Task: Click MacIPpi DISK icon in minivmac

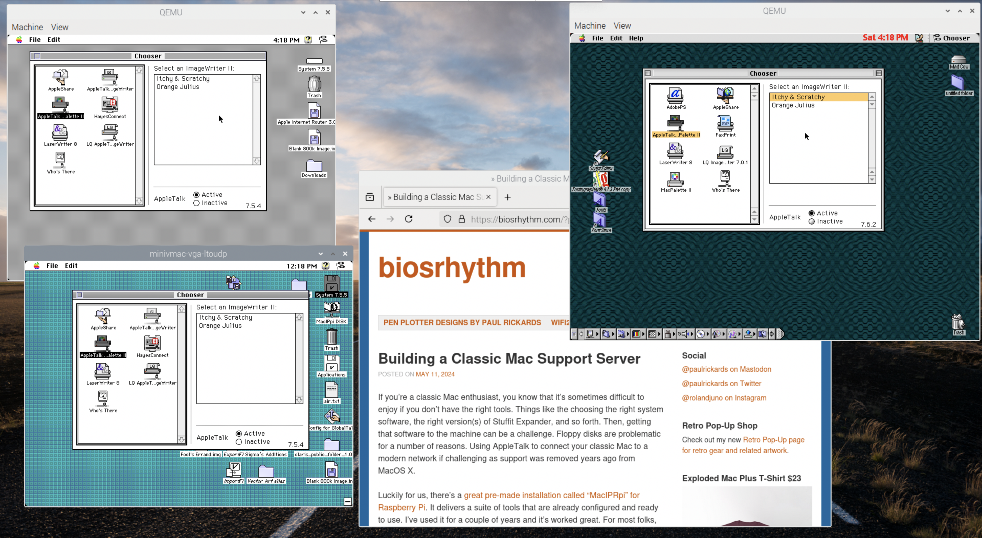Action: (x=331, y=313)
